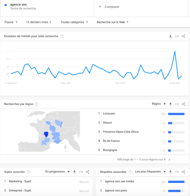
Task: Download the Sujets associés list
Action: (x=74, y=172)
